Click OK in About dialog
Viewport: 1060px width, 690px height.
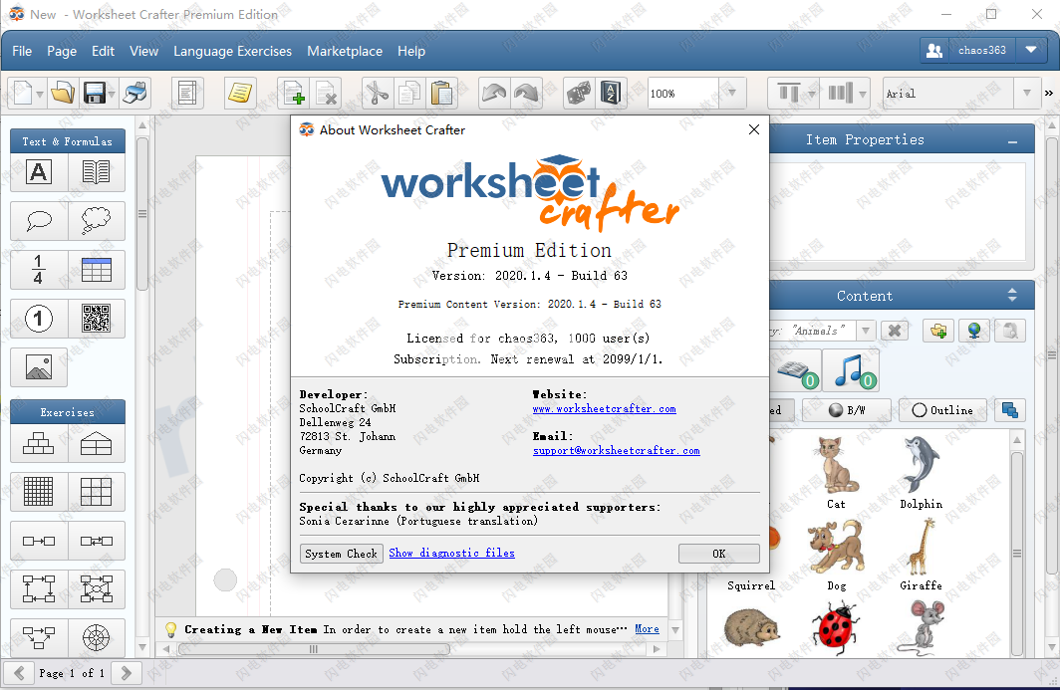tap(718, 554)
